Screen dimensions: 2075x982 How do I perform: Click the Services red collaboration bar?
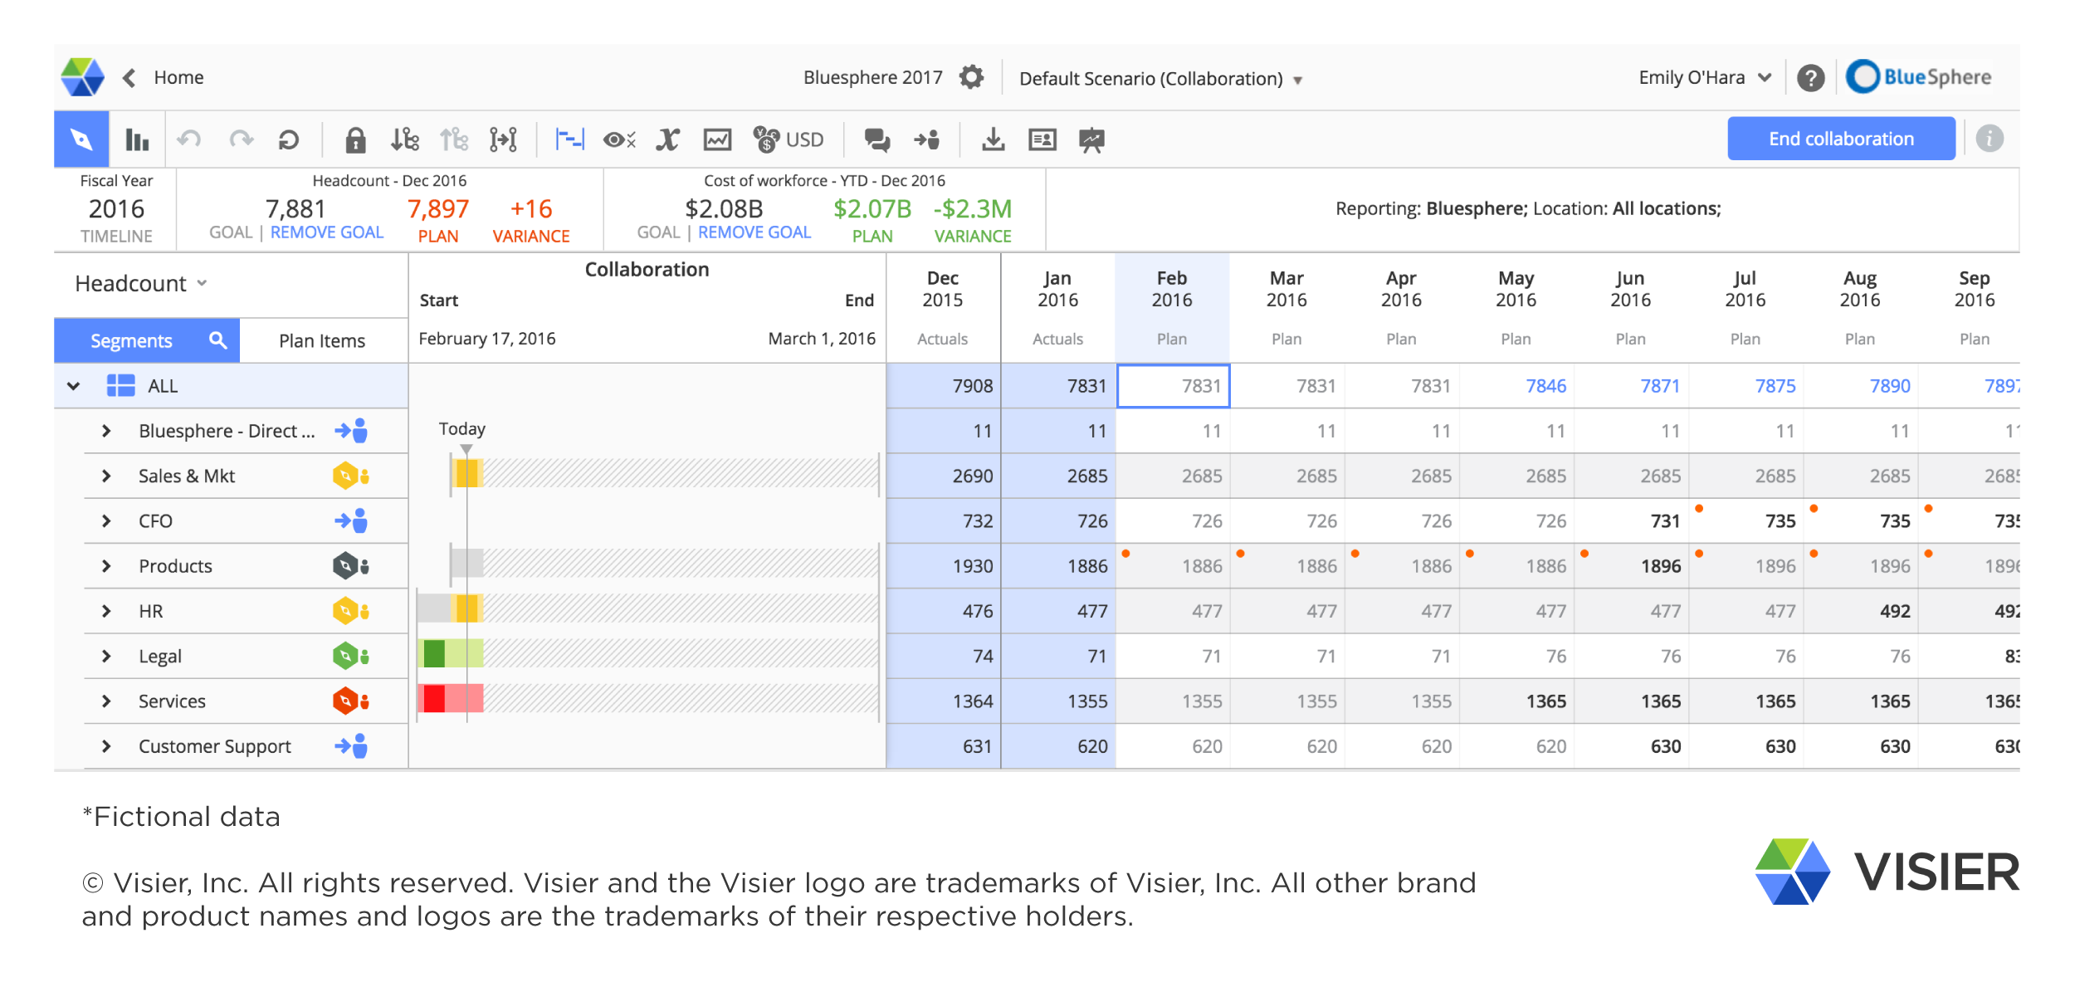450,699
